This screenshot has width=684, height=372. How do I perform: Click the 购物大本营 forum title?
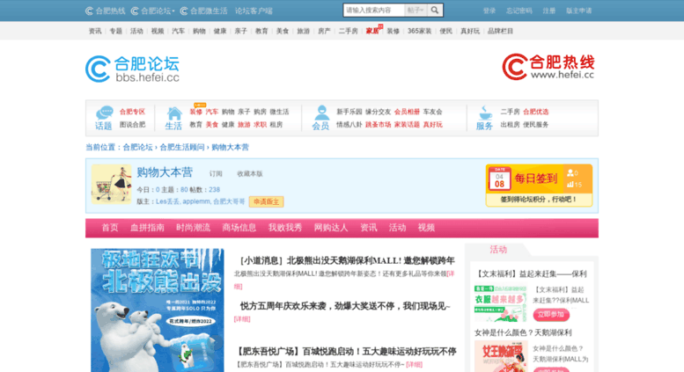[165, 172]
